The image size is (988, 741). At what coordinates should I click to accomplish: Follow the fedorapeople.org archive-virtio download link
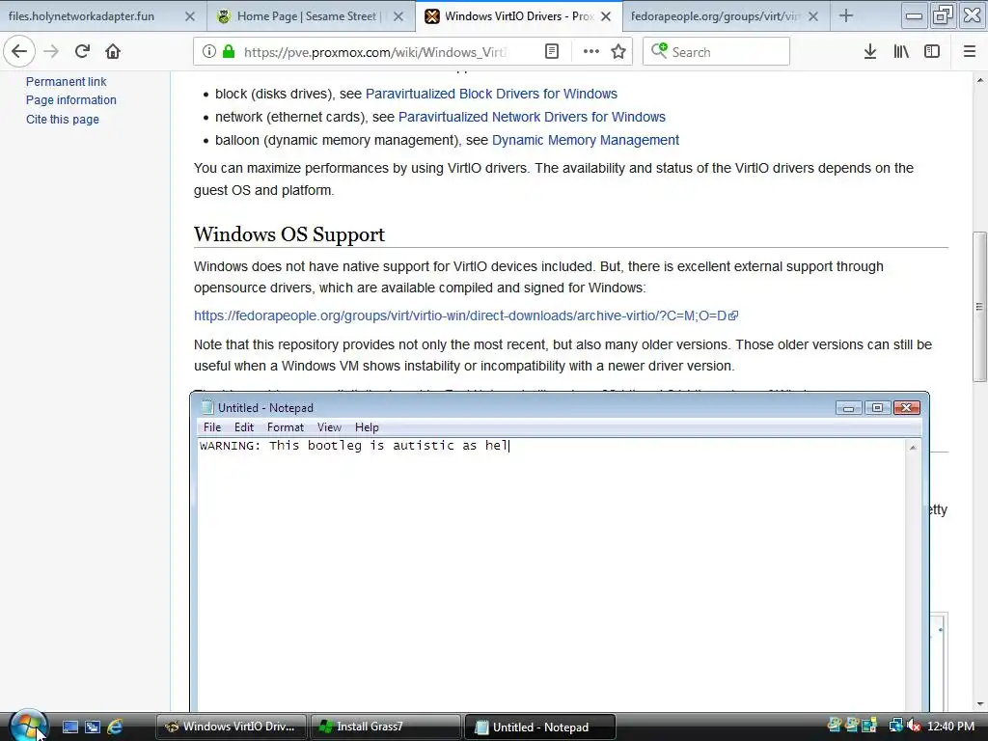[466, 316]
